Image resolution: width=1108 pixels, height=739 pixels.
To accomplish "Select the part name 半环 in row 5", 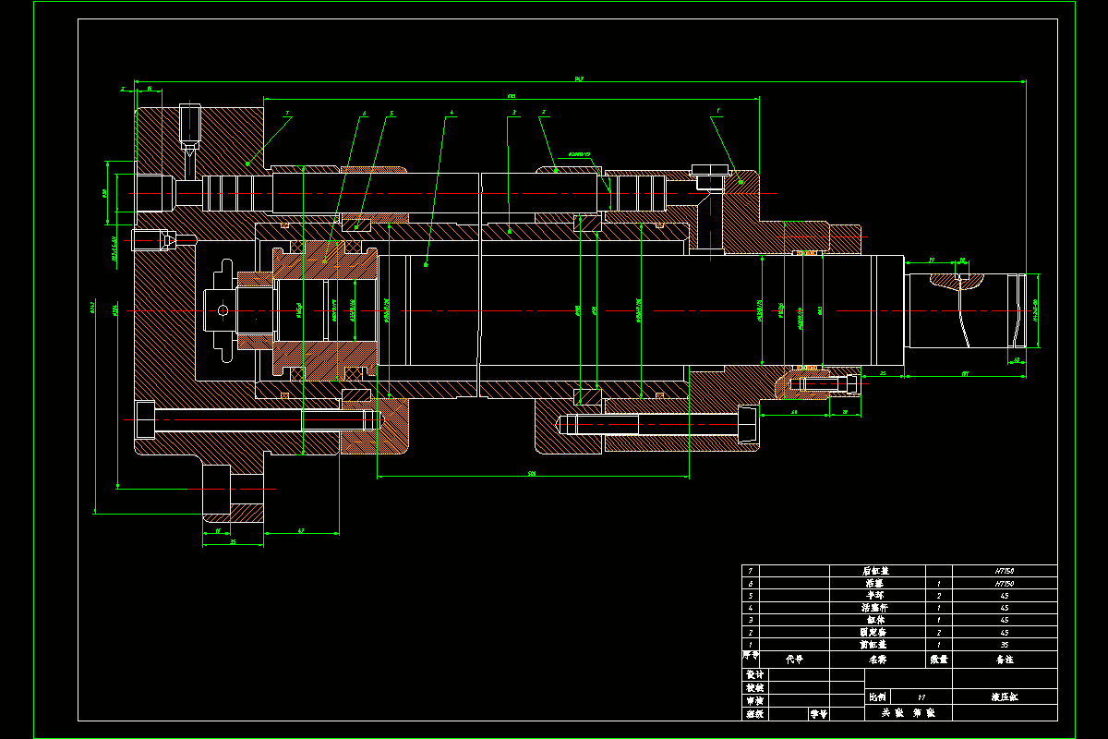I will click(874, 596).
